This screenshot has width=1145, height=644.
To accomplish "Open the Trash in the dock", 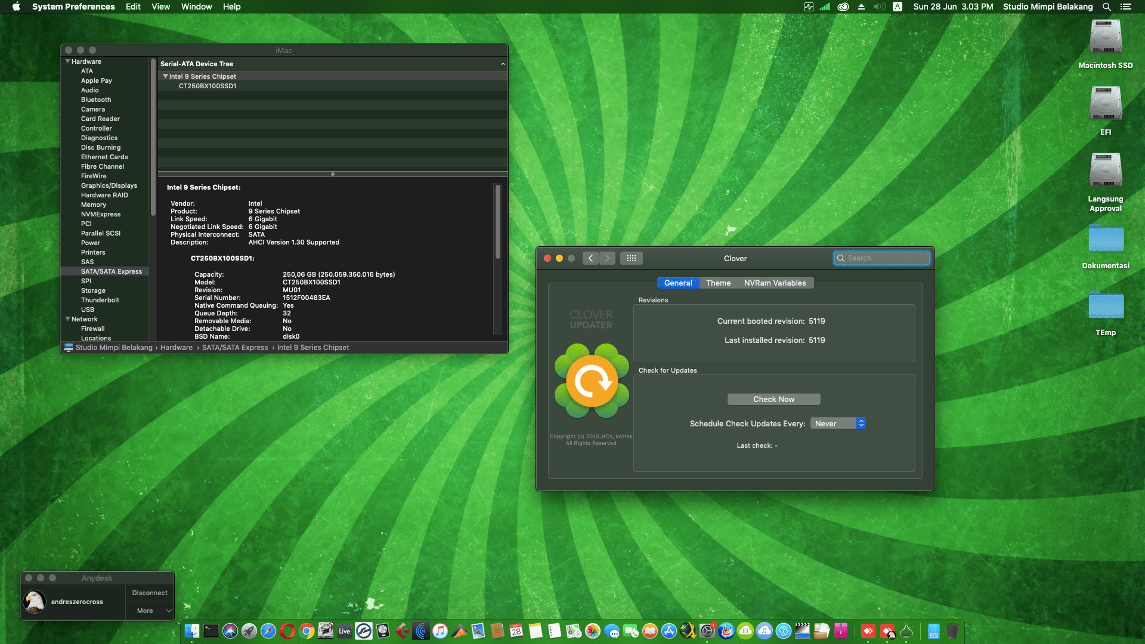I will [953, 631].
